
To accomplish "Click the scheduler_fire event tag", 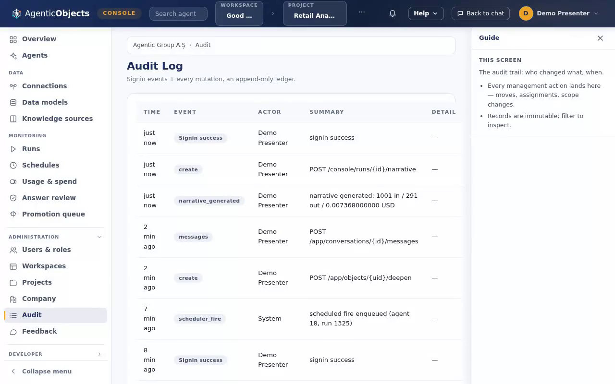I will click(200, 319).
